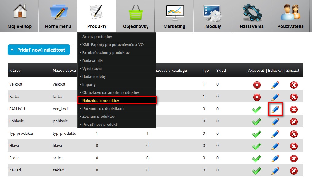Select Farebné schémy produktov entry
Image resolution: width=312 pixels, height=177 pixels.
[106, 53]
